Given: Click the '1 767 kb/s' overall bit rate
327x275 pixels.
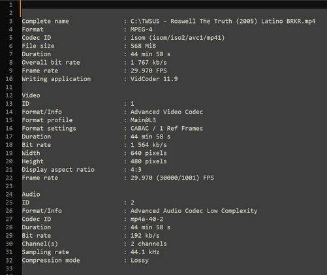Looking at the screenshot, I should click(x=149, y=63).
